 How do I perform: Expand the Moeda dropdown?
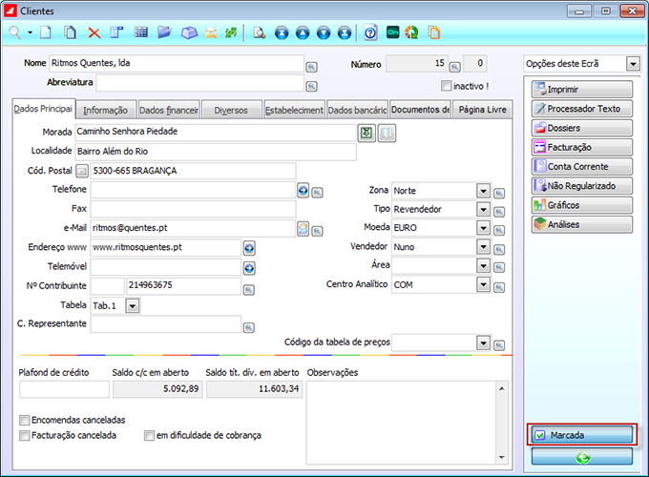(483, 228)
